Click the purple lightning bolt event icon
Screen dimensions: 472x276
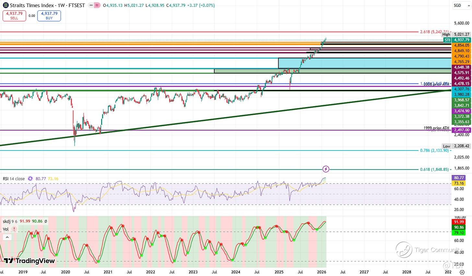(326, 169)
